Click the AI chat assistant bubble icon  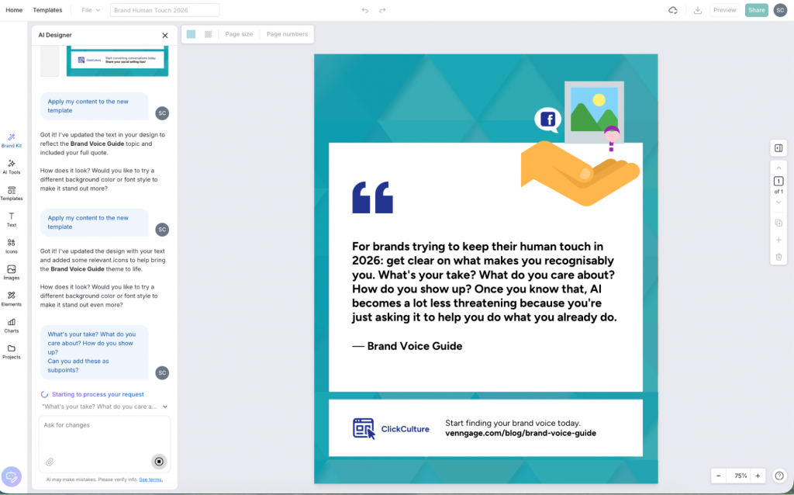[11, 476]
